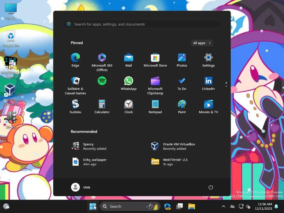Launch Paint

(182, 107)
